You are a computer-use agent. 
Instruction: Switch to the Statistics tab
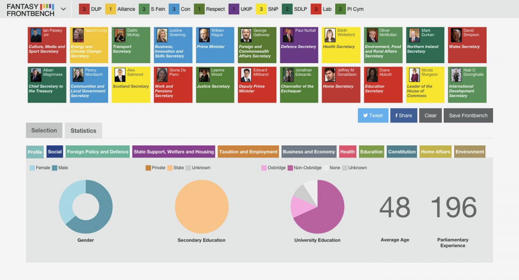click(x=83, y=130)
